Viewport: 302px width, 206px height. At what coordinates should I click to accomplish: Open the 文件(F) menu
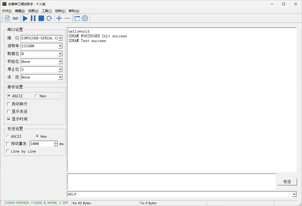(7, 11)
